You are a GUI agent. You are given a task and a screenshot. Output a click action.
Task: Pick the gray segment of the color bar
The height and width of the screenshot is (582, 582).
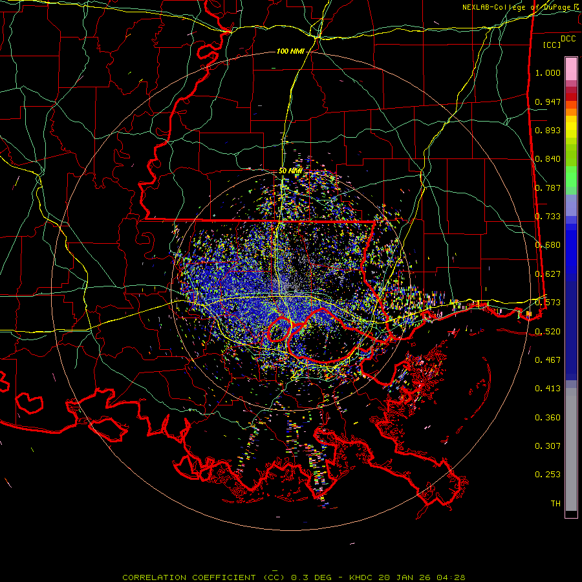click(x=571, y=449)
